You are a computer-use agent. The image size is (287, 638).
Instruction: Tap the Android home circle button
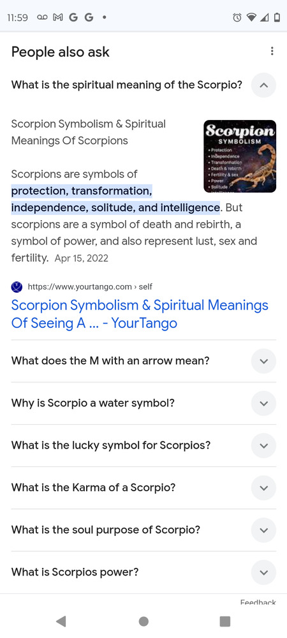click(x=143, y=621)
